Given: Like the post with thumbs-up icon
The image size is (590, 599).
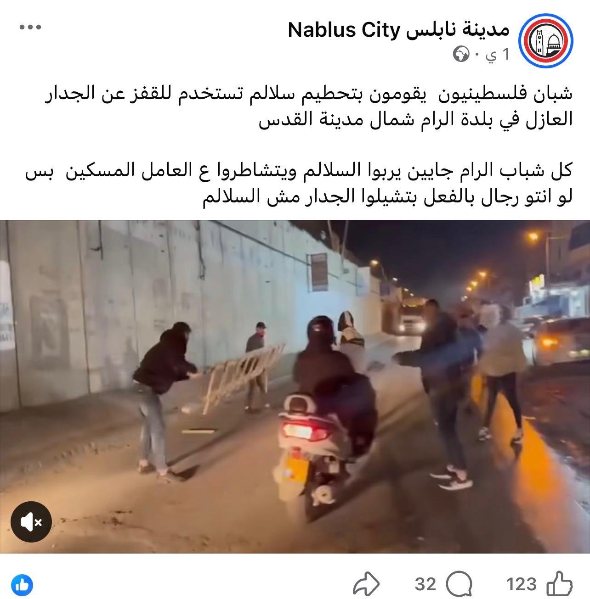Looking at the screenshot, I should [x=559, y=584].
